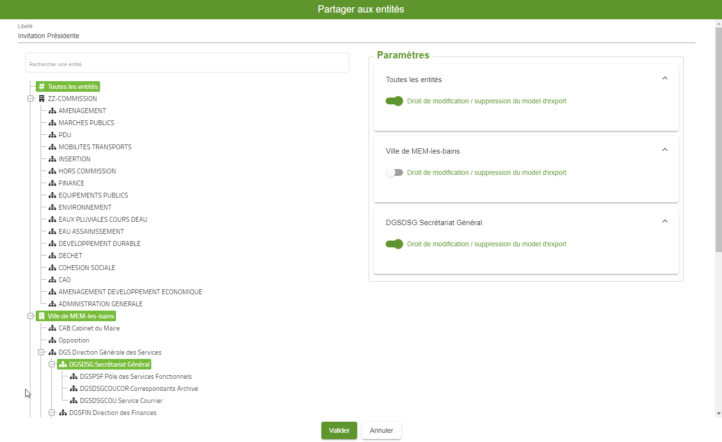Click the org-chart icon beside CAB:Cabinet du Maire

pyautogui.click(x=52, y=328)
